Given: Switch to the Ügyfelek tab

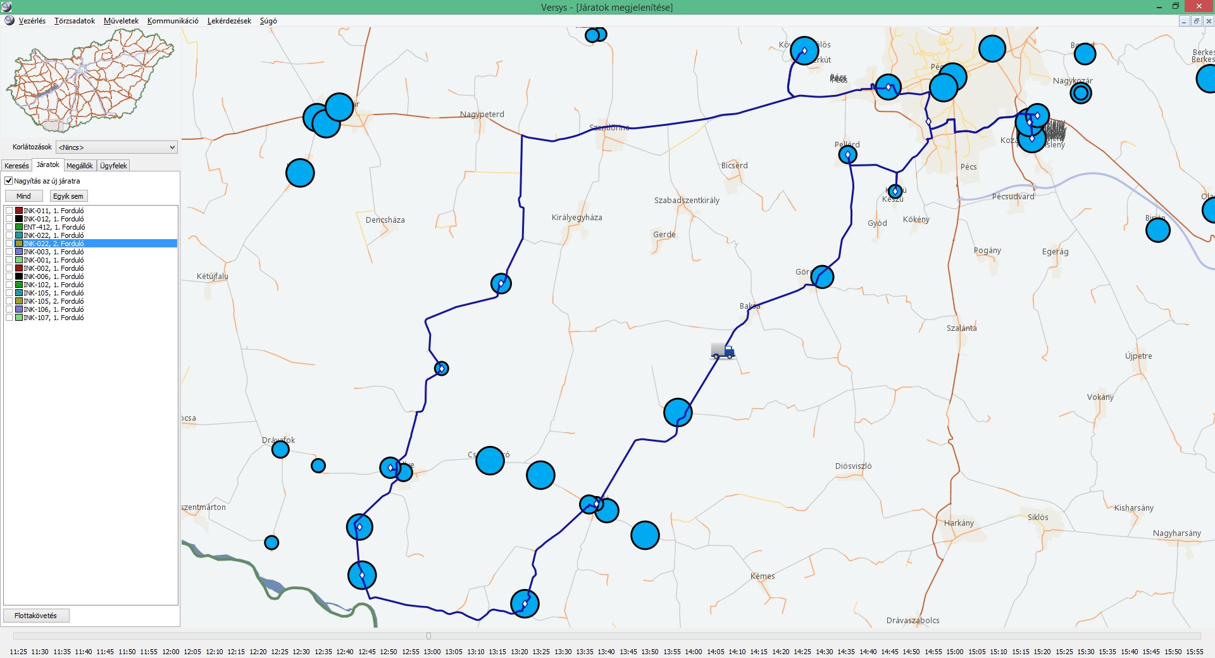Looking at the screenshot, I should (113, 166).
